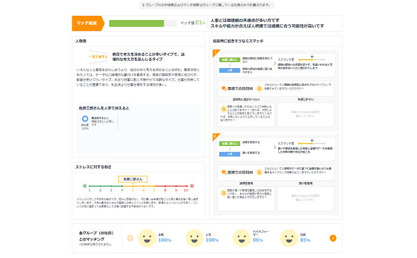Viewport: 417px width, 258px height.
Task: Click point 1 on the stress scale
Action: (x=89, y=187)
